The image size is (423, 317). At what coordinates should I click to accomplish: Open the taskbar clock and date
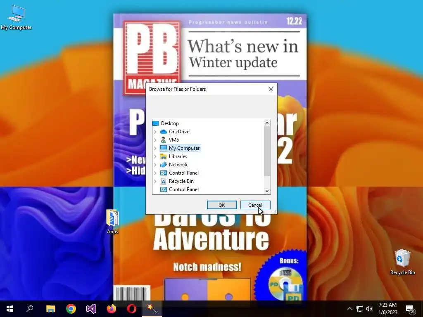(x=387, y=309)
